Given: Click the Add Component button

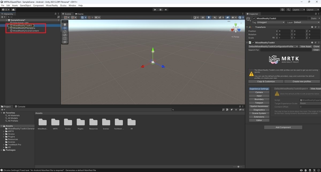Looking at the screenshot, I should coord(283,127).
